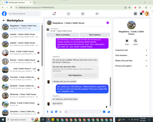153x122 pixels.
Task: Click message 'I already sent you my number'
Action: click(64, 81)
